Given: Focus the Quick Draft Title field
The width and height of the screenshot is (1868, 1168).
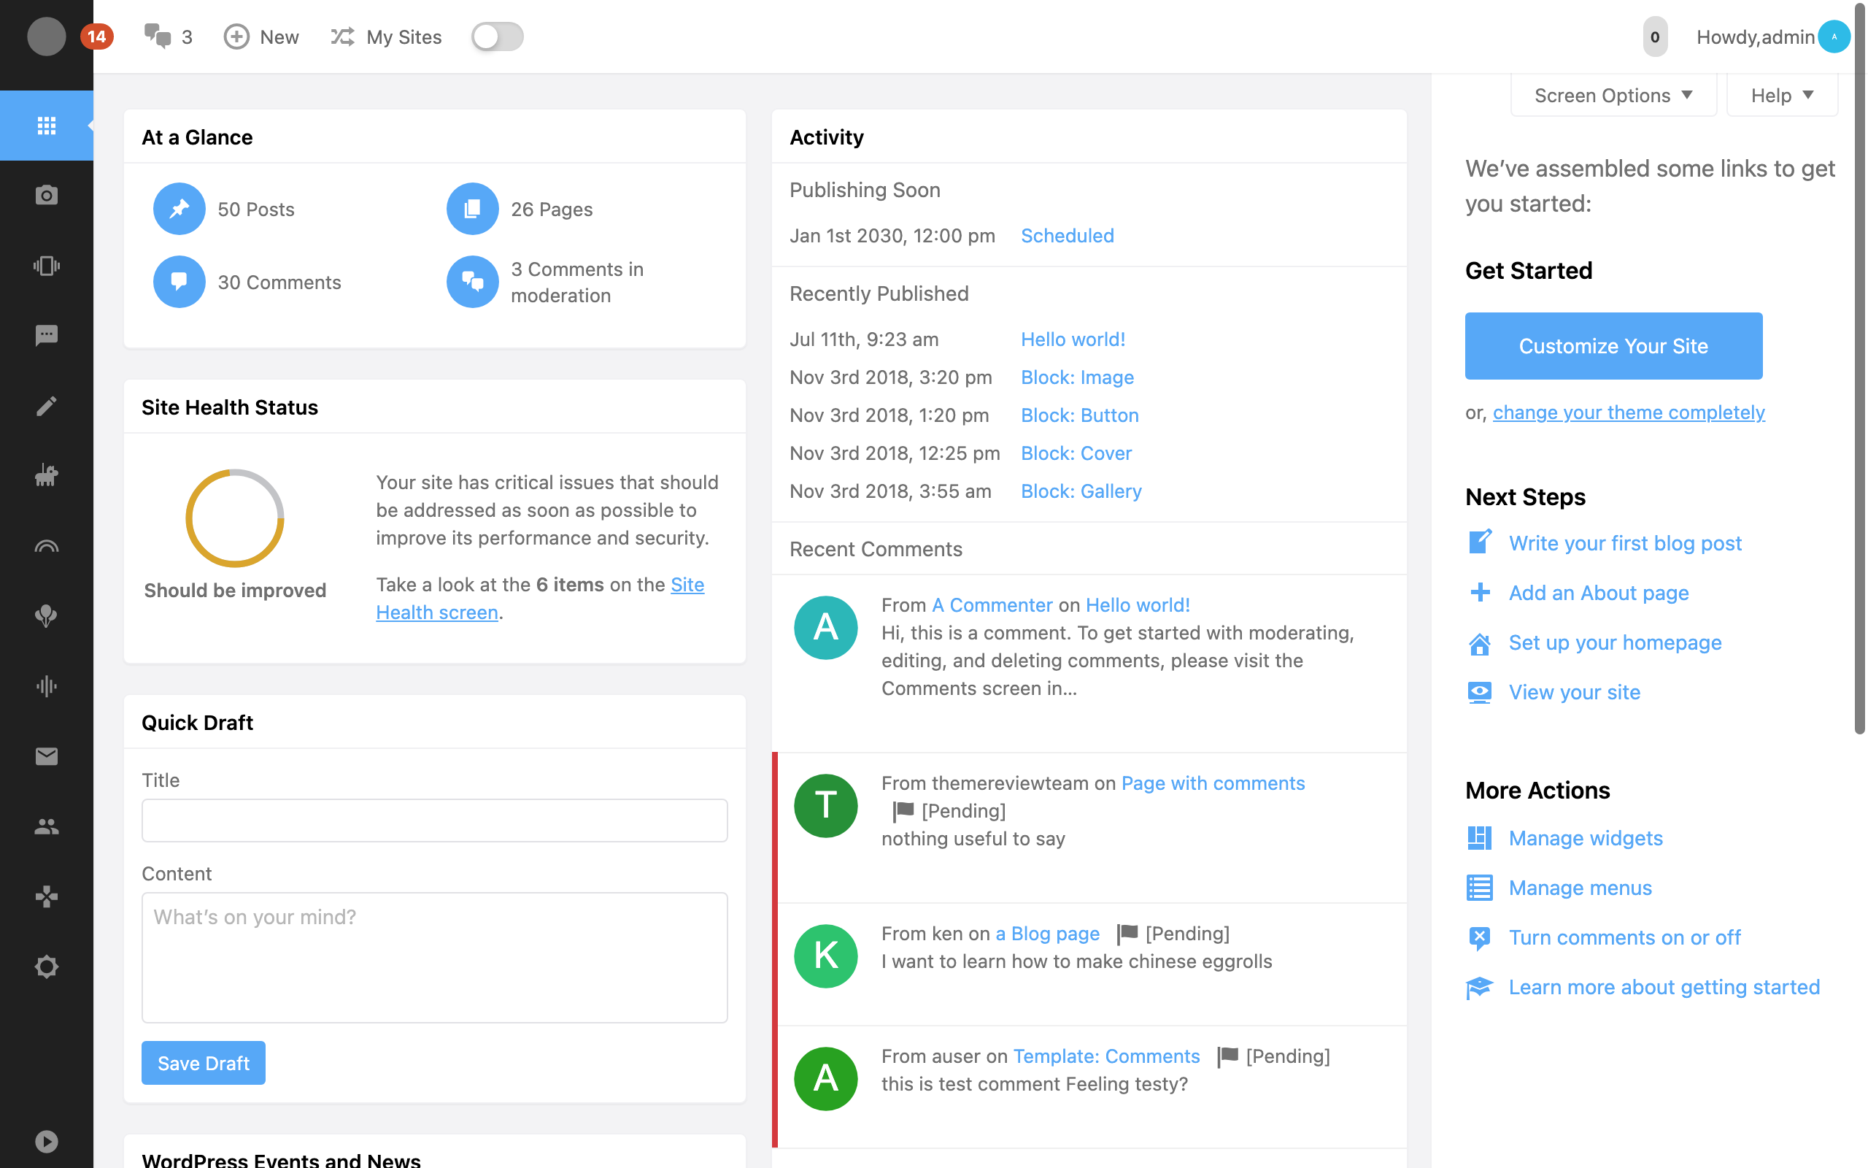Looking at the screenshot, I should 434,821.
